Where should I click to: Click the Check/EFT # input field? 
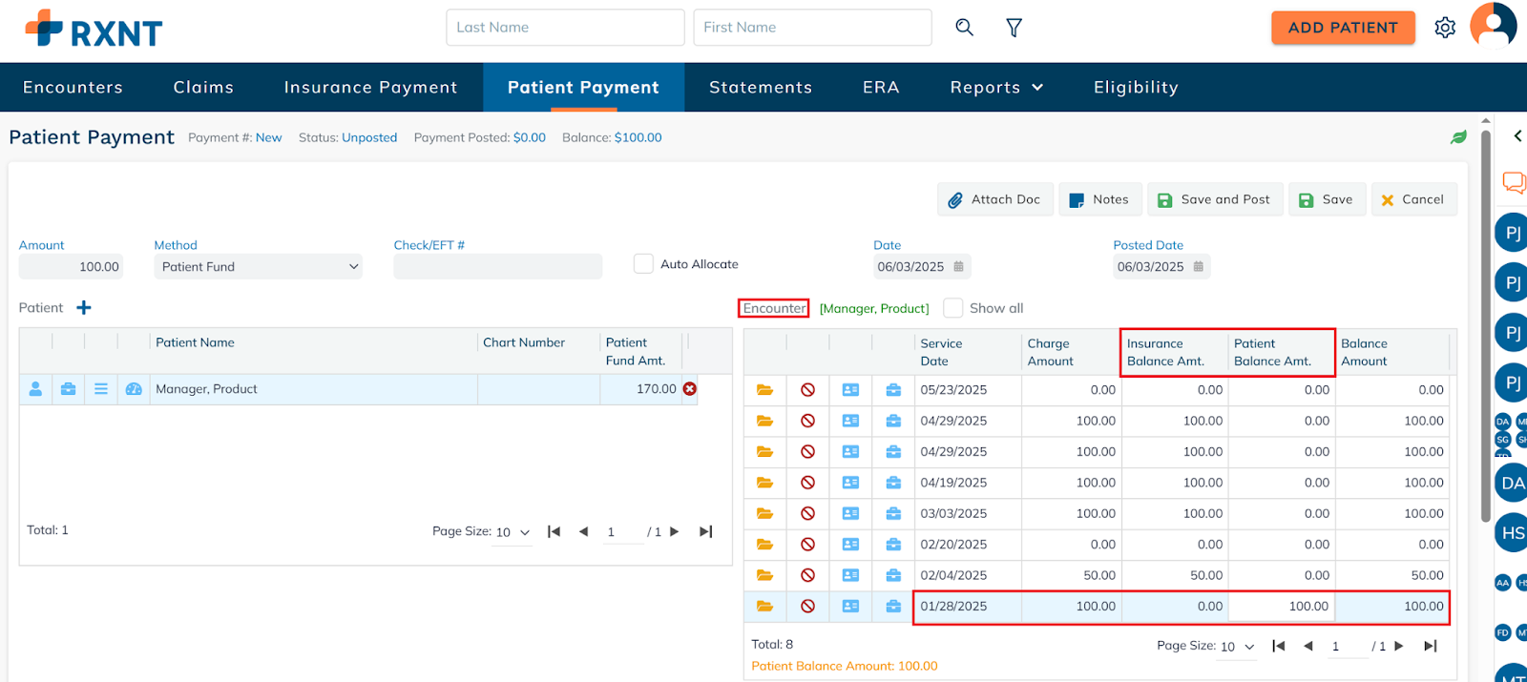tap(497, 267)
